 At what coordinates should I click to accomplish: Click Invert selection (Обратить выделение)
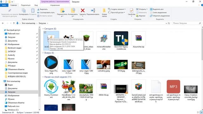(160, 16)
